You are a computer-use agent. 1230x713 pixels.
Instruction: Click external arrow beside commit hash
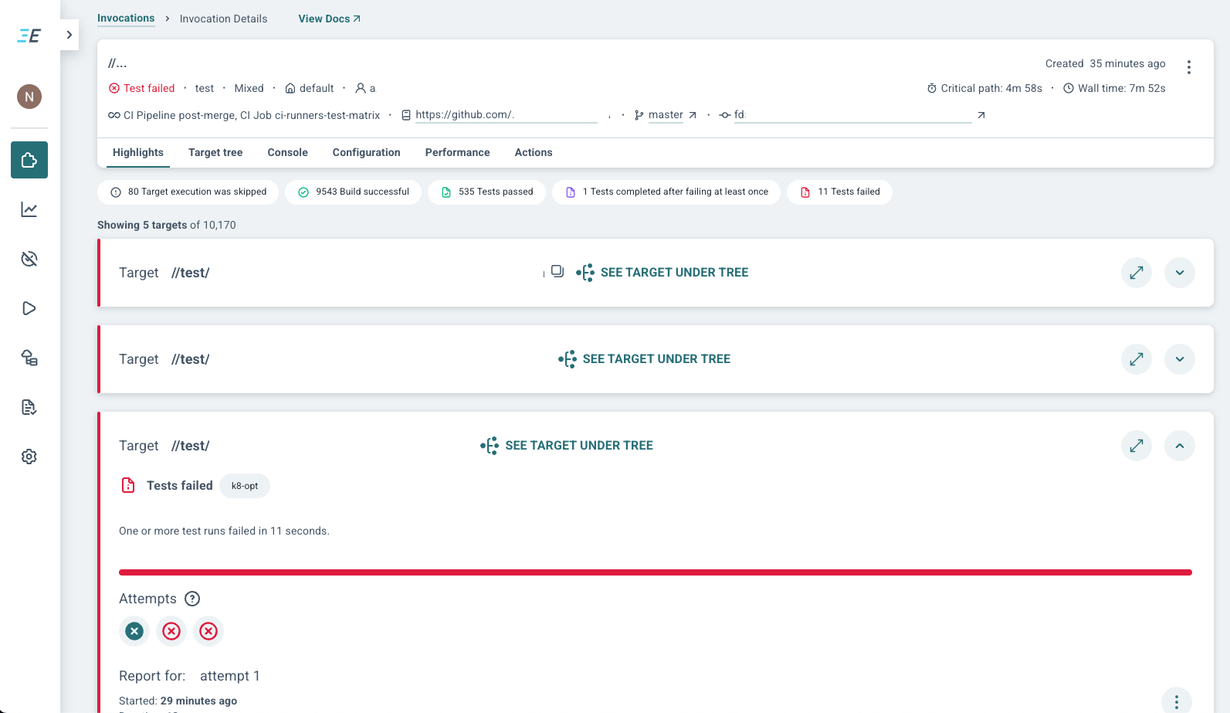(x=981, y=115)
